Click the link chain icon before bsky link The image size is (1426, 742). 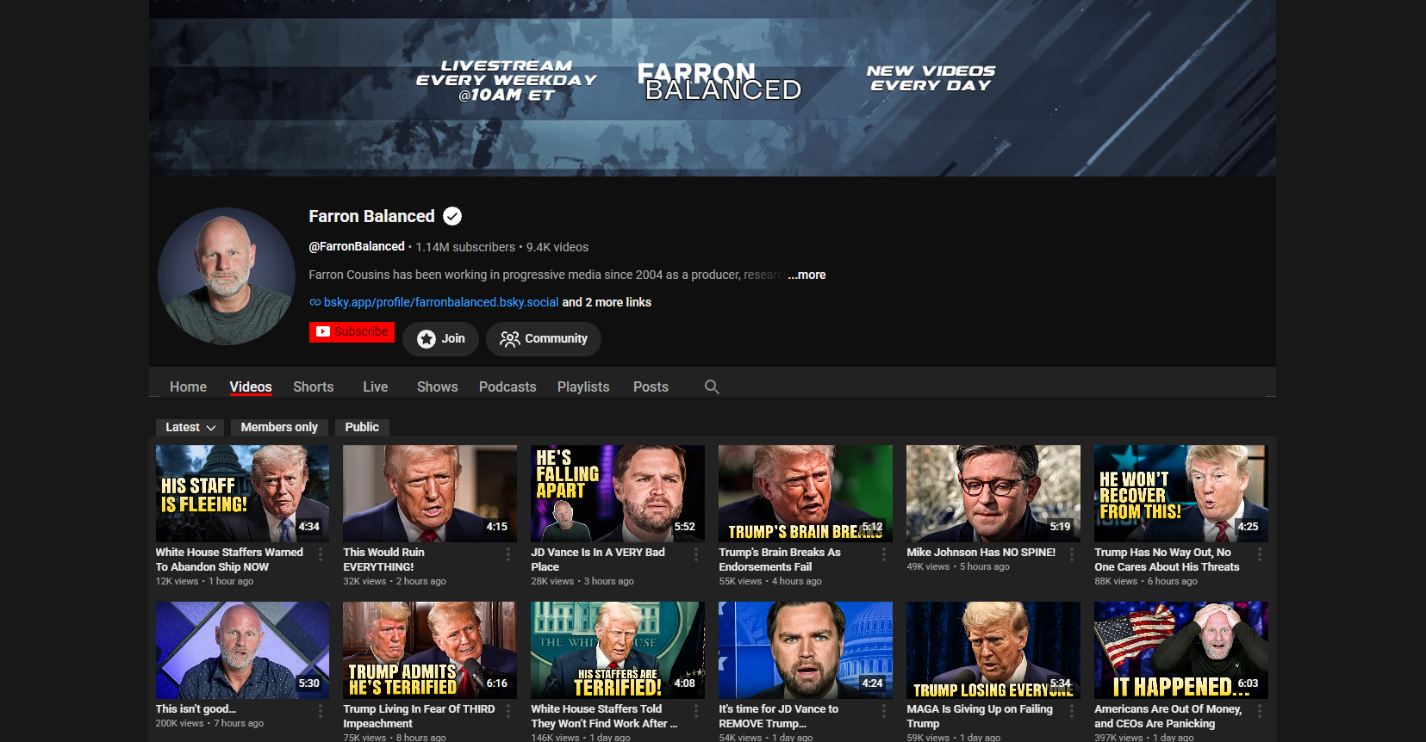(x=315, y=302)
